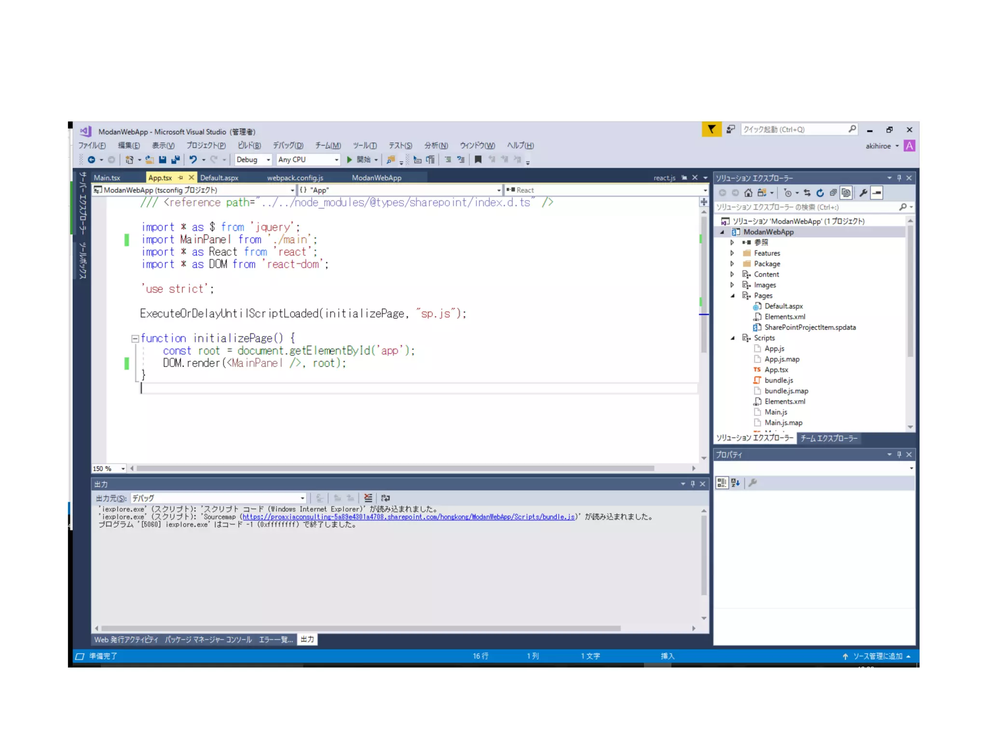This screenshot has width=988, height=741.
Task: Open the bundle.js sourcemap link in Output
Action: (x=408, y=517)
